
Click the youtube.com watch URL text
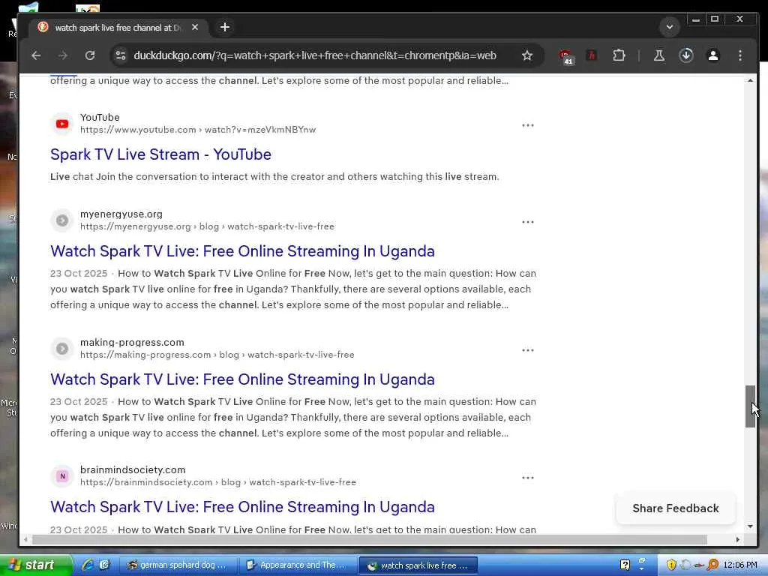point(198,130)
